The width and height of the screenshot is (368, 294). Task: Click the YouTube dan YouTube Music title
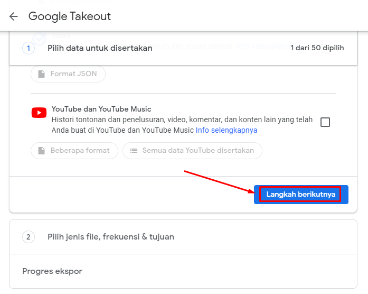point(101,109)
